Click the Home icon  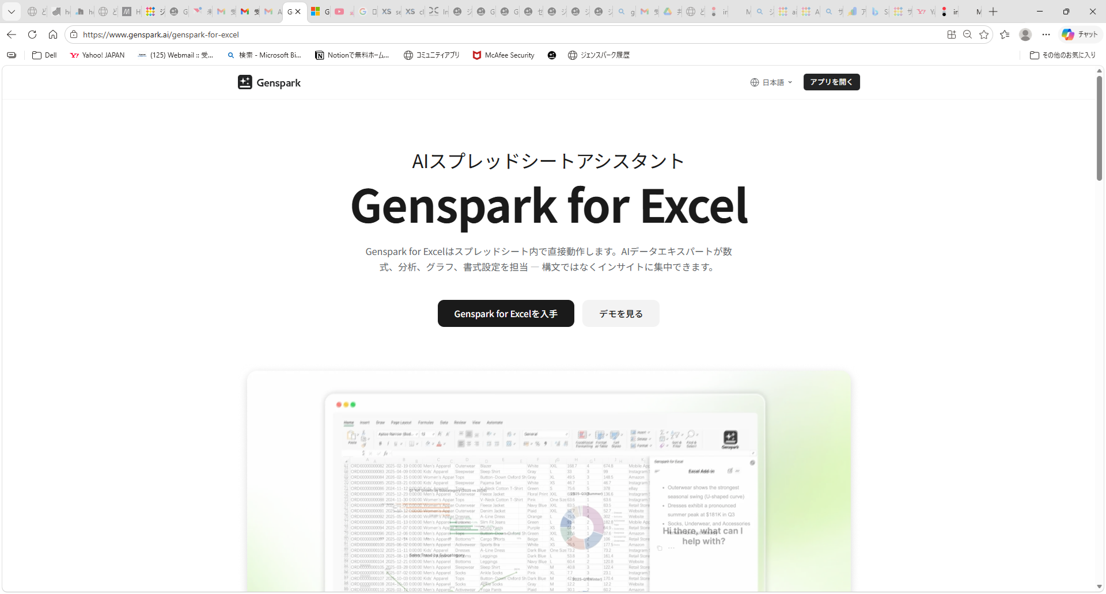pyautogui.click(x=53, y=35)
